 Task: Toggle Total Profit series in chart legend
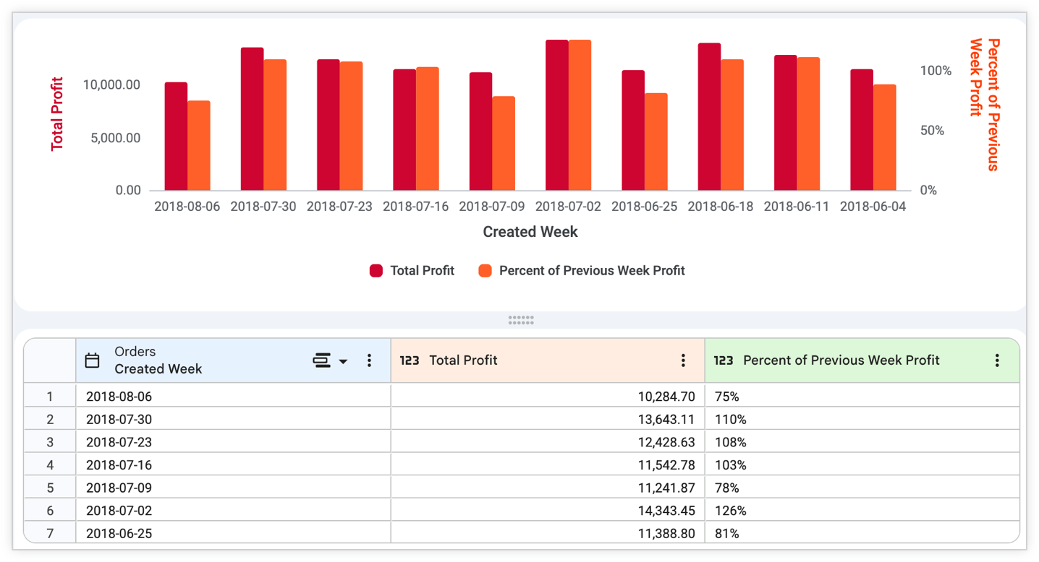[x=412, y=271]
